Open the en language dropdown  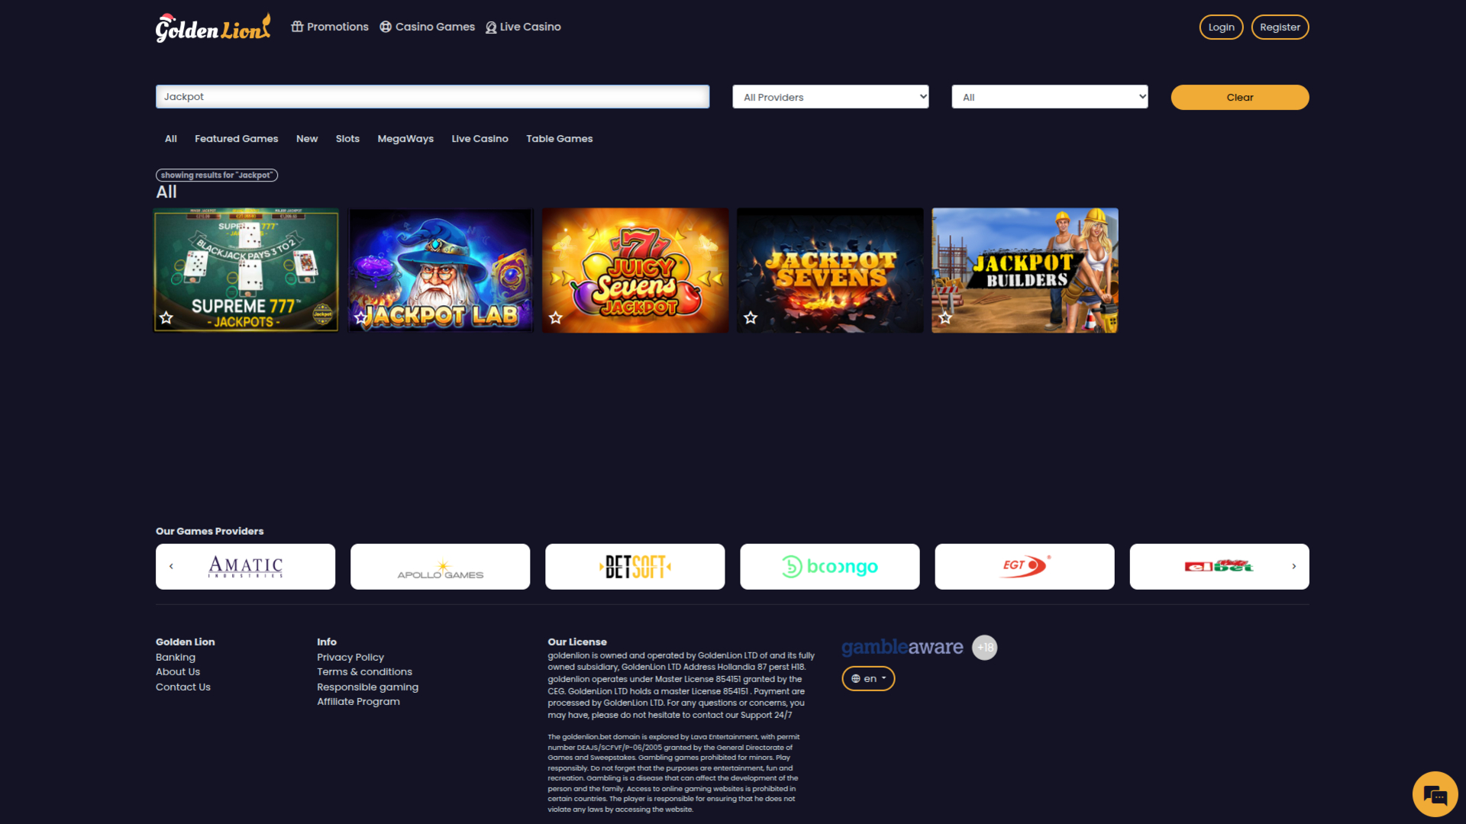pos(868,678)
